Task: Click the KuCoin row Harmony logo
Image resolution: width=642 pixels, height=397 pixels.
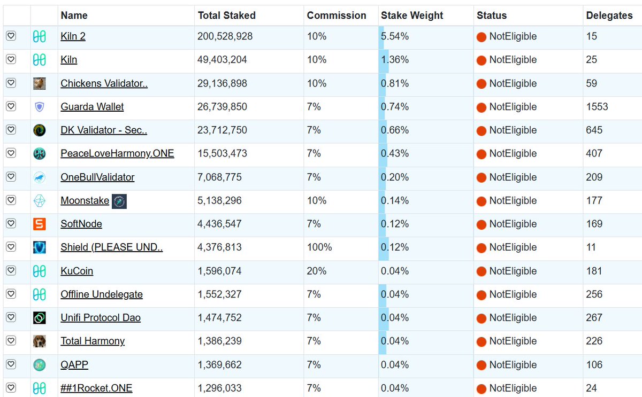Action: pyautogui.click(x=39, y=271)
